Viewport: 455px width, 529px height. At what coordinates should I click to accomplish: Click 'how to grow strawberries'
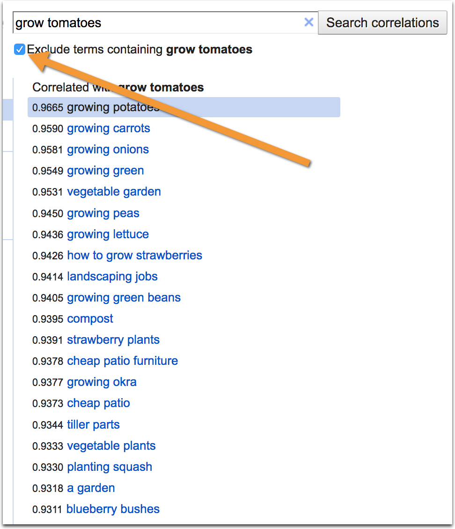[x=134, y=255]
